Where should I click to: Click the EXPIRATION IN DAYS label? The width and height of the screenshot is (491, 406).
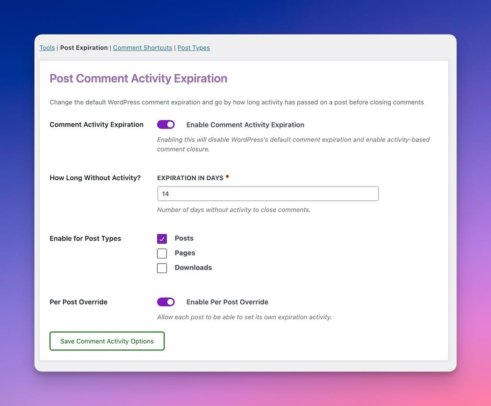click(x=190, y=178)
